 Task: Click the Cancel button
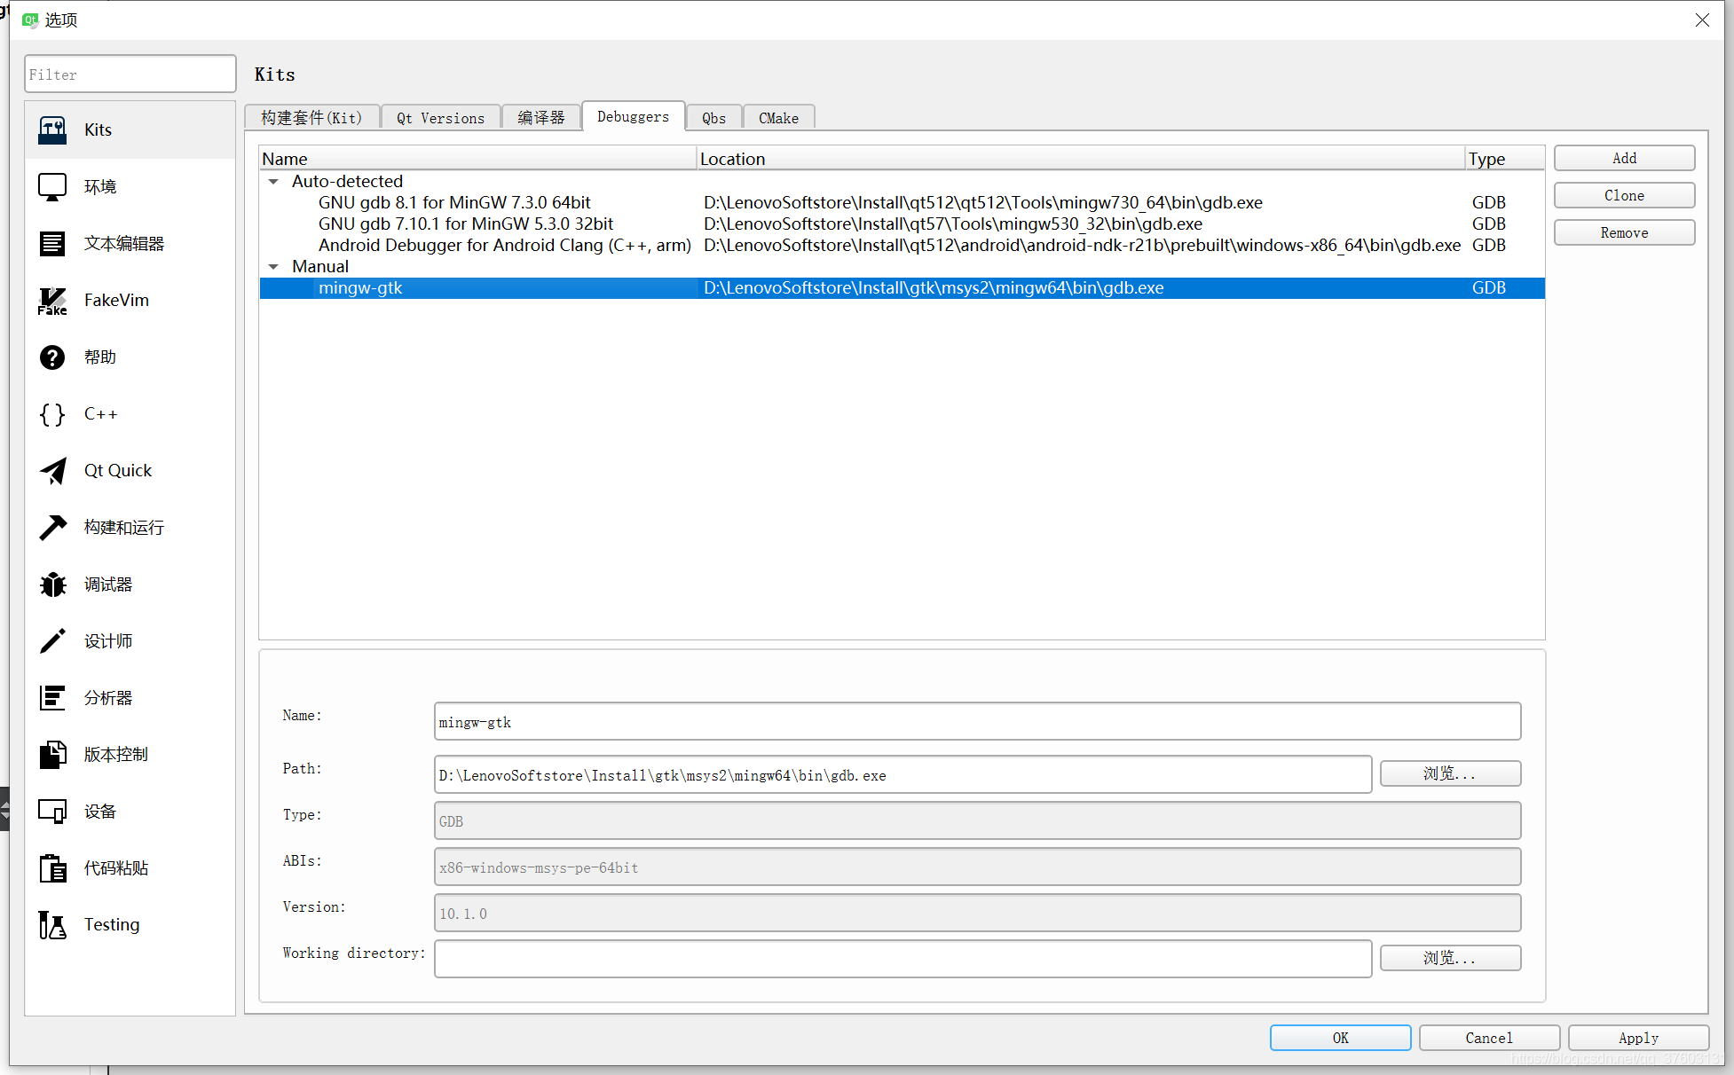tap(1489, 1038)
